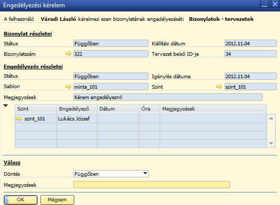Open the Szint link arrow next to the szint_101 field

[219, 87]
